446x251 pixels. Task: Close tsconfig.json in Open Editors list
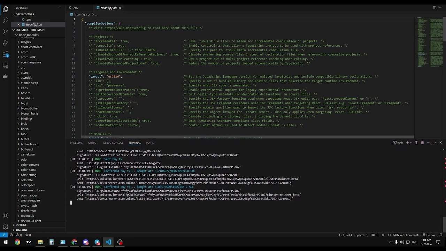(x=18, y=24)
